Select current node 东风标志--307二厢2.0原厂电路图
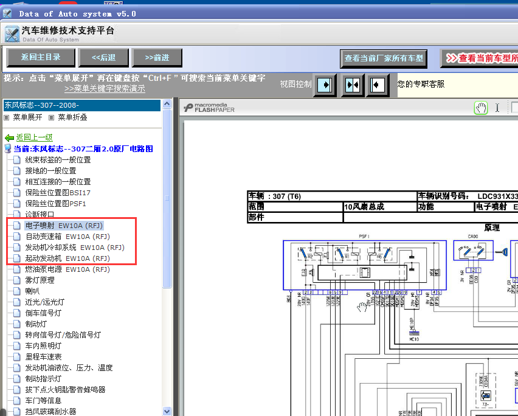518x416 pixels. point(83,148)
